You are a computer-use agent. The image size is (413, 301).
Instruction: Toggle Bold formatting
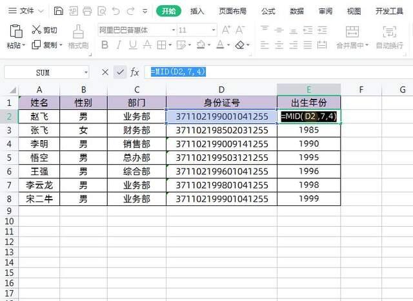click(x=103, y=45)
